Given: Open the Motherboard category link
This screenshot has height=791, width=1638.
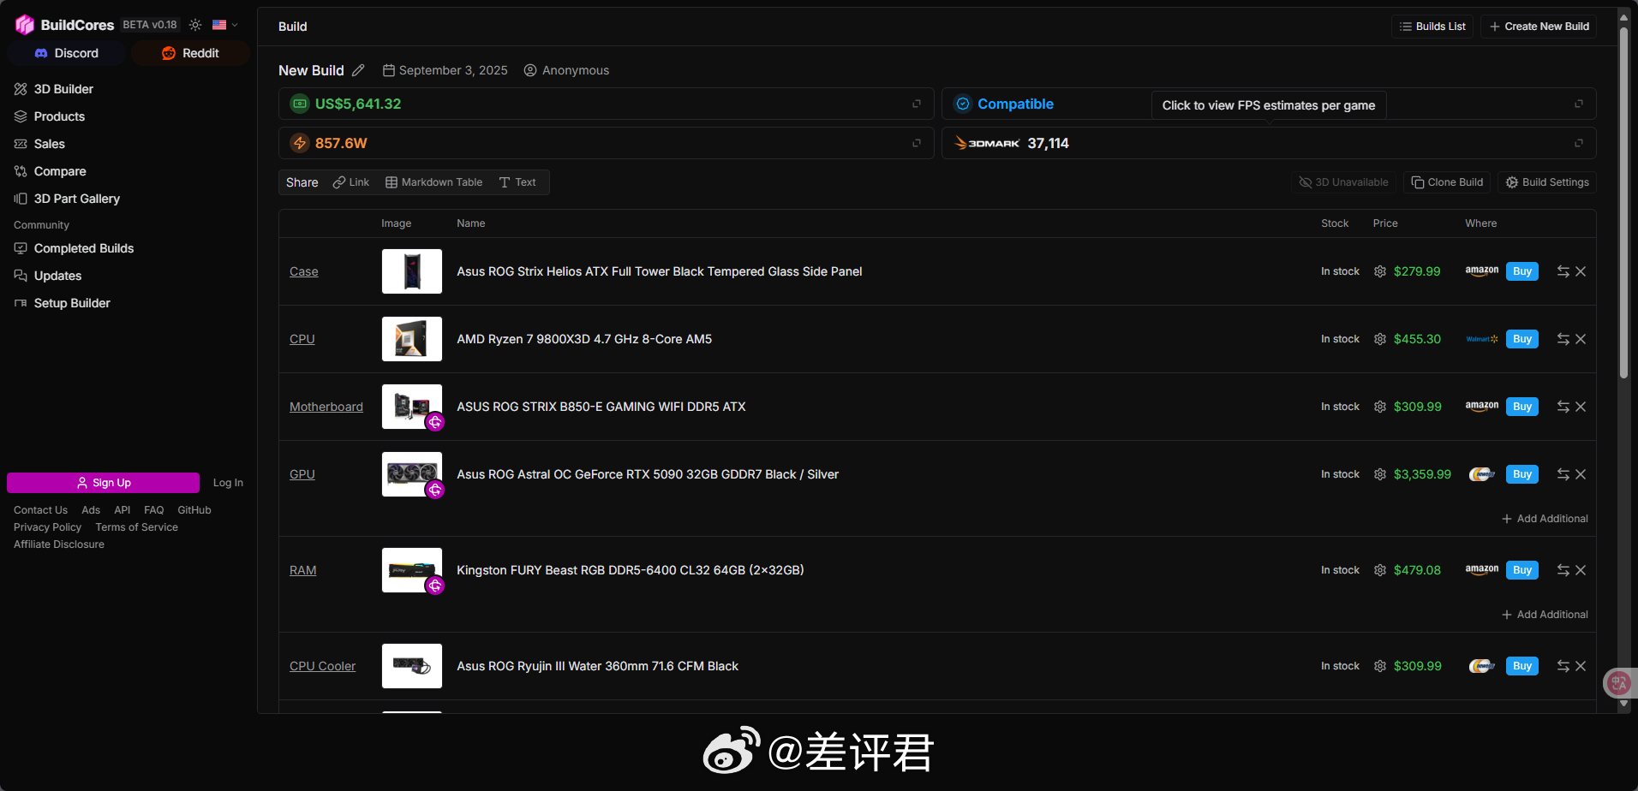Looking at the screenshot, I should 326,407.
